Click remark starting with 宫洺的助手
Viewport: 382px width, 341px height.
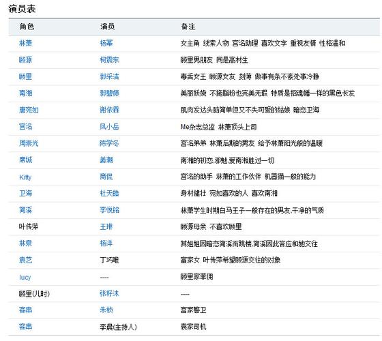[x=248, y=177]
